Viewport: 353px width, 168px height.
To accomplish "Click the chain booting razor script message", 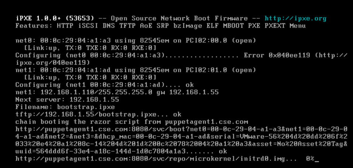I will coord(132,122).
